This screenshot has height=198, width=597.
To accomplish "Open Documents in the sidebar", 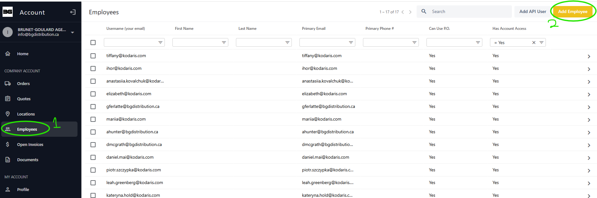I will [x=39, y=160].
